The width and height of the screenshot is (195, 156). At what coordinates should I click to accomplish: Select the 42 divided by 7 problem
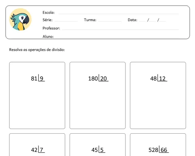37,145
